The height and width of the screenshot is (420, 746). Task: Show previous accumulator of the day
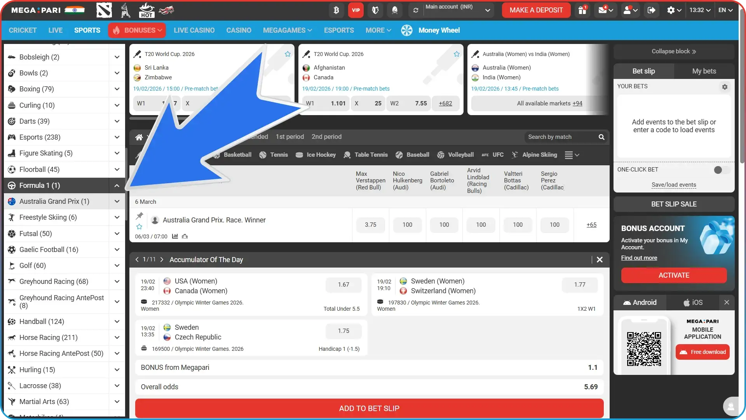(137, 259)
